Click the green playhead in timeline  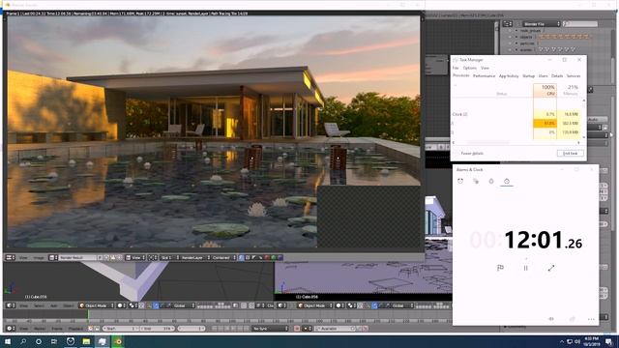pos(88,316)
